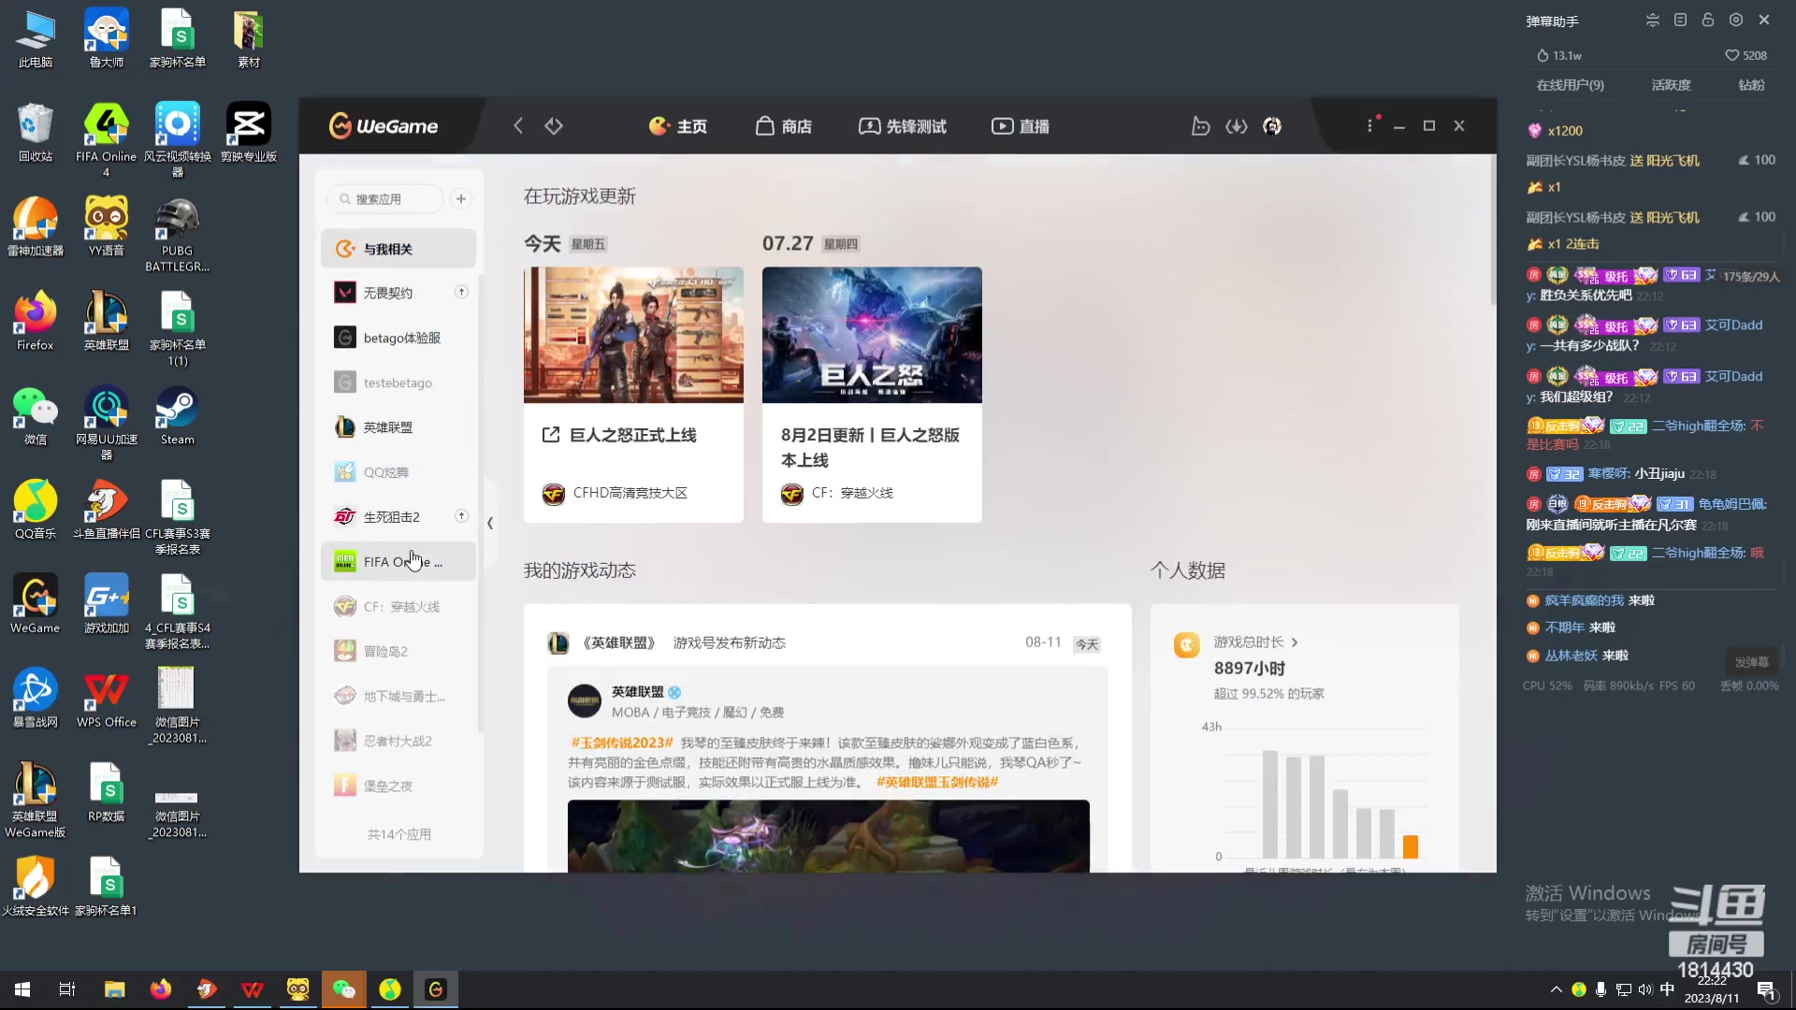This screenshot has height=1010, width=1796.
Task: Click the add application plus button
Action: point(460,198)
